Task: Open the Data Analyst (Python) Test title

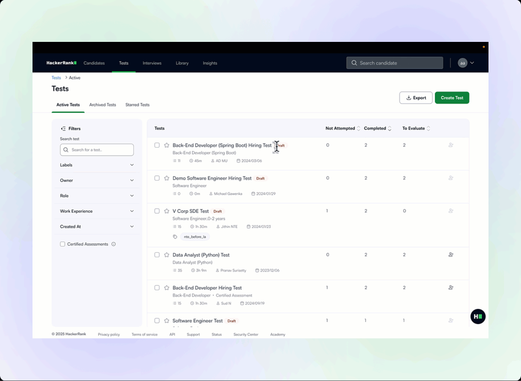Action: (201, 255)
